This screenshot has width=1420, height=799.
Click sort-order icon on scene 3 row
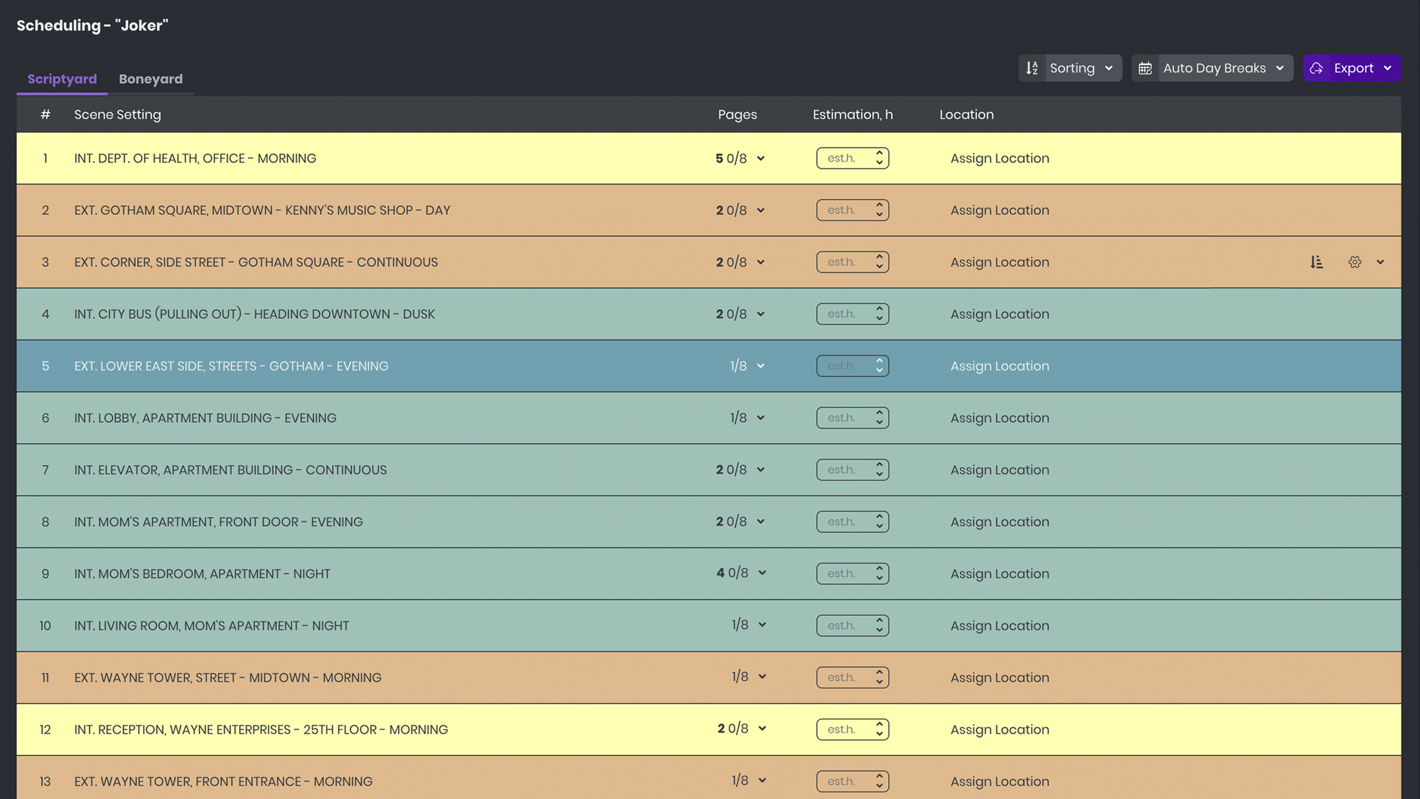pyautogui.click(x=1316, y=262)
